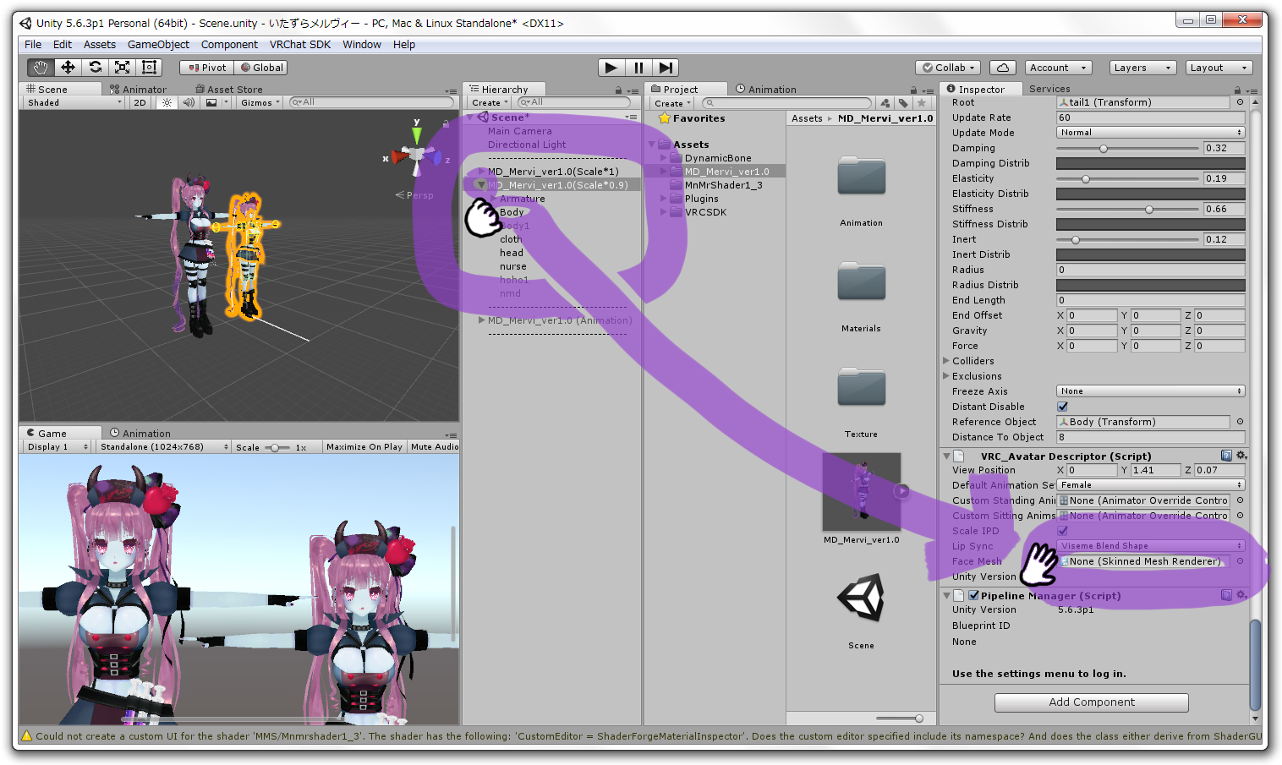Open Layers dropdown
The height and width of the screenshot is (765, 1282).
(x=1142, y=68)
